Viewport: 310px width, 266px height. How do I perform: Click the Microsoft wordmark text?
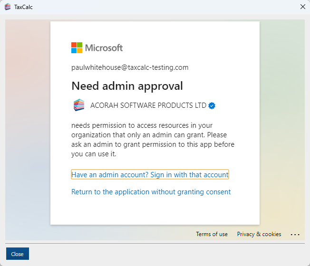tap(104, 47)
